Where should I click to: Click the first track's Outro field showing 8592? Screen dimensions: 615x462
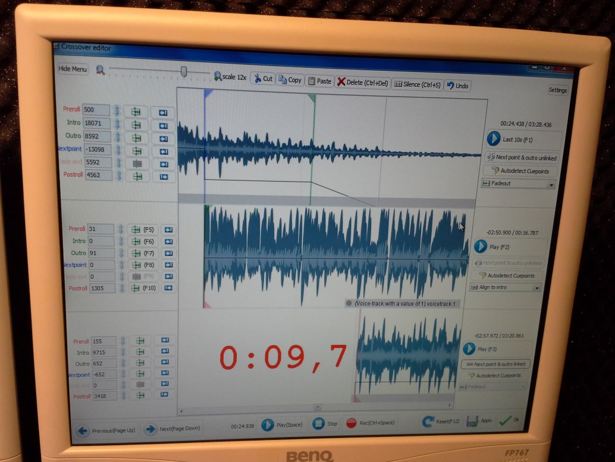tap(97, 136)
